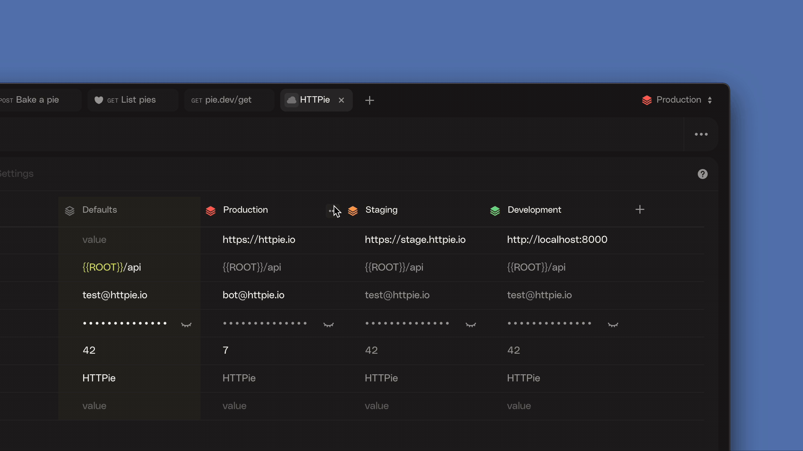This screenshot has width=803, height=451.
Task: Click the {{ROOT}}/api value in Defaults
Action: click(111, 267)
